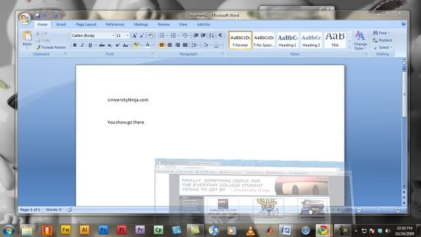421x237 pixels.
Task: Click the text UniversityNinja.com in the document
Action: click(x=128, y=99)
